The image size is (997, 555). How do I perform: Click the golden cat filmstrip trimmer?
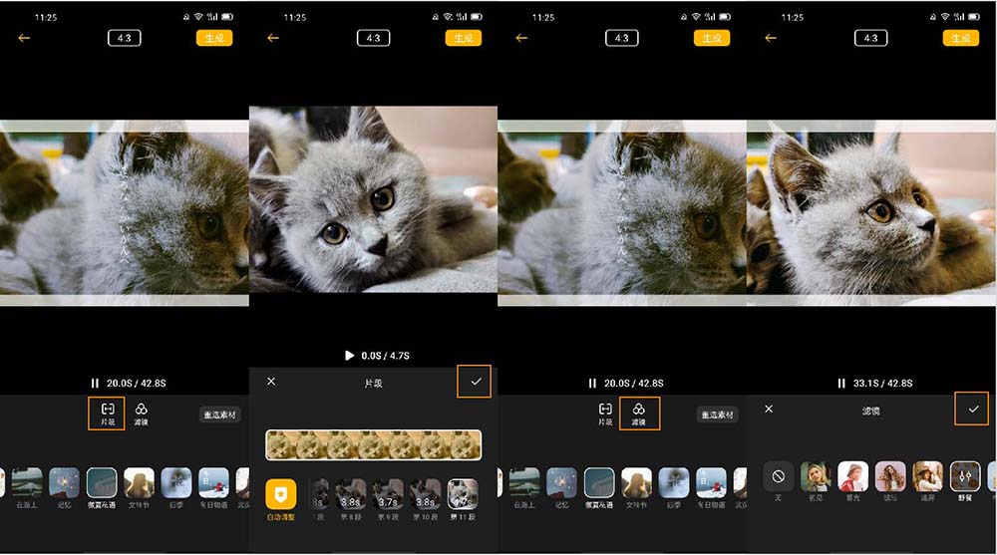(373, 445)
